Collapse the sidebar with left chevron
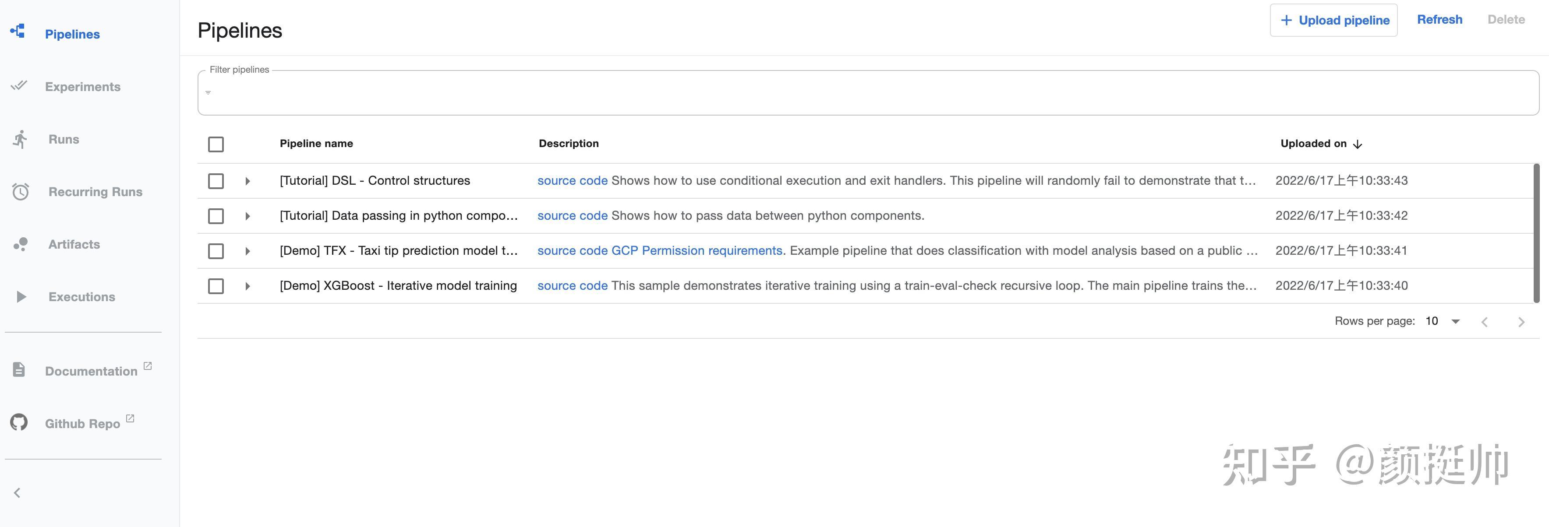 point(18,493)
